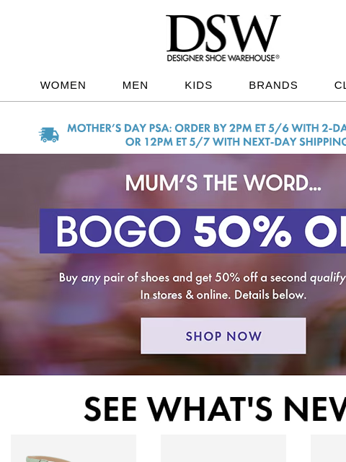
Task: Click the Mother's Day PSA shipping message
Action: click(x=207, y=128)
